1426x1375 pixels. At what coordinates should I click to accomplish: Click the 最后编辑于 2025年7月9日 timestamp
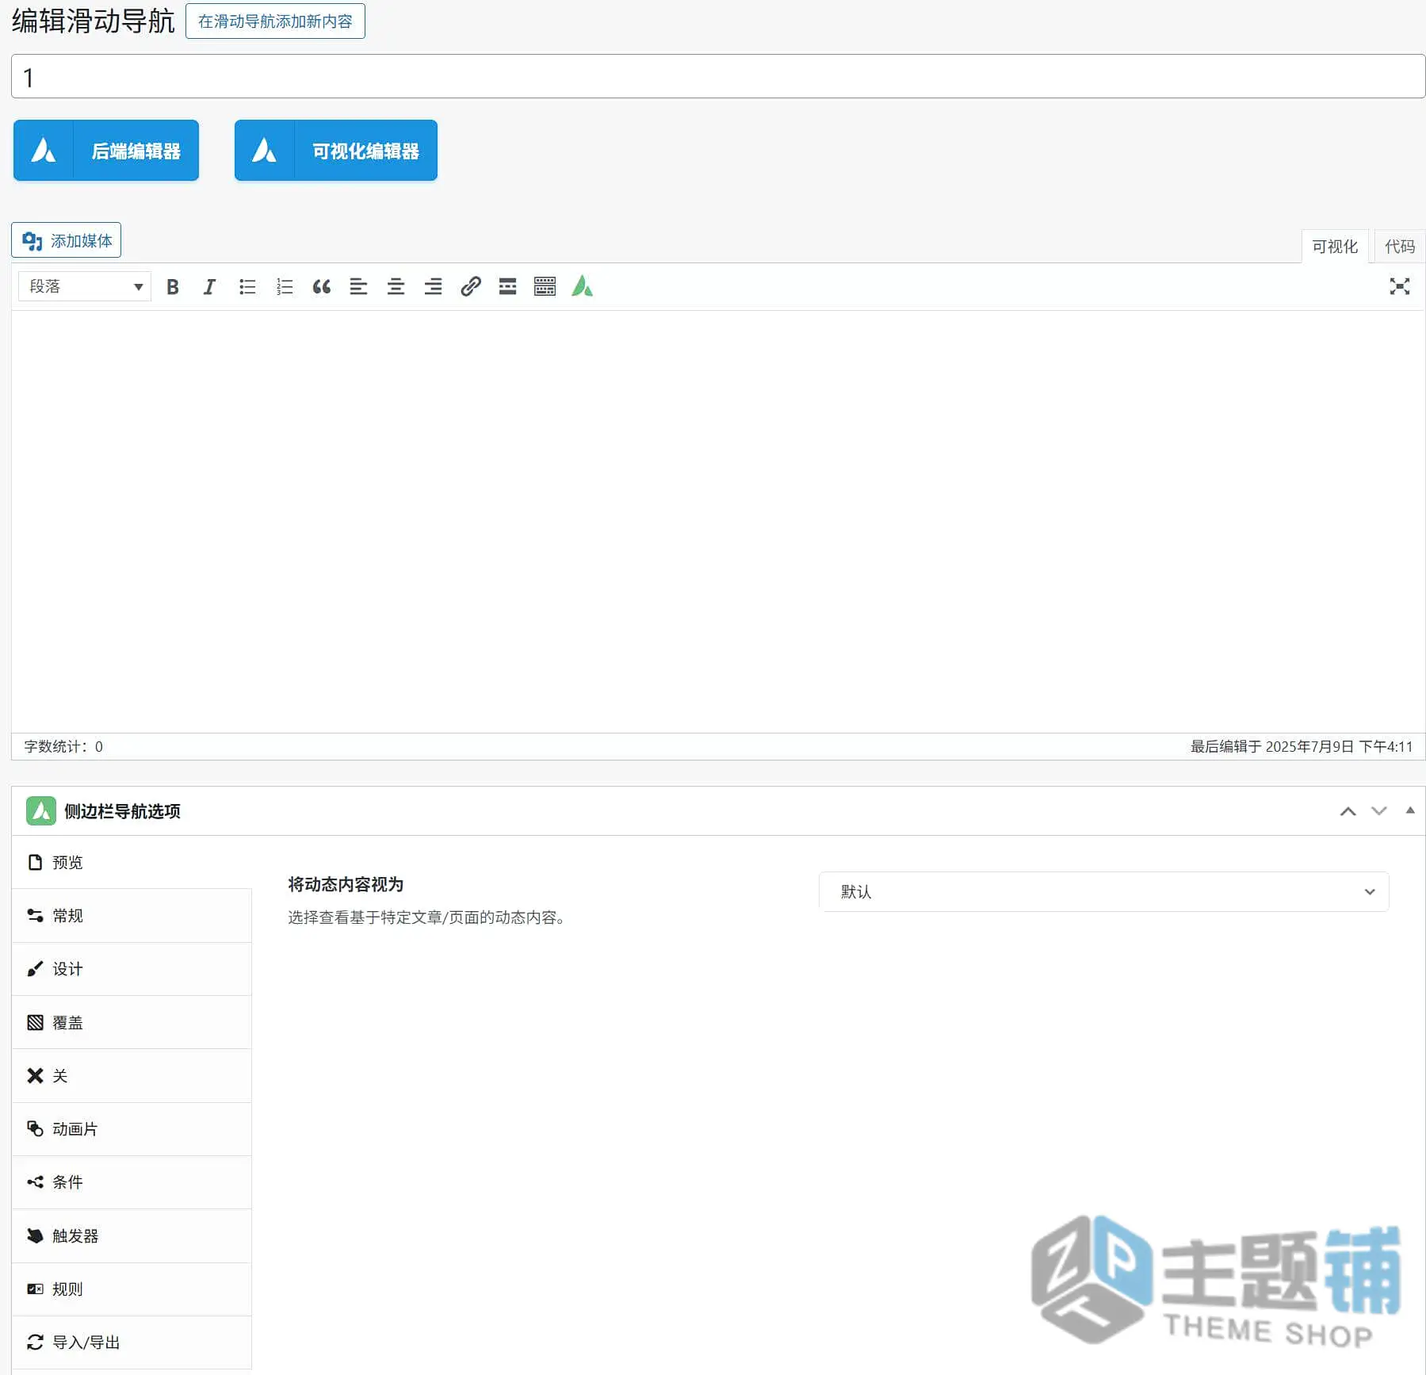point(1302,747)
